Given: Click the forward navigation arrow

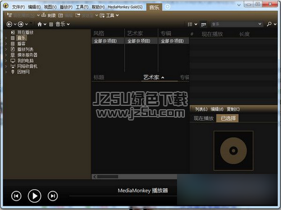Looking at the screenshot, I should pos(21,24).
